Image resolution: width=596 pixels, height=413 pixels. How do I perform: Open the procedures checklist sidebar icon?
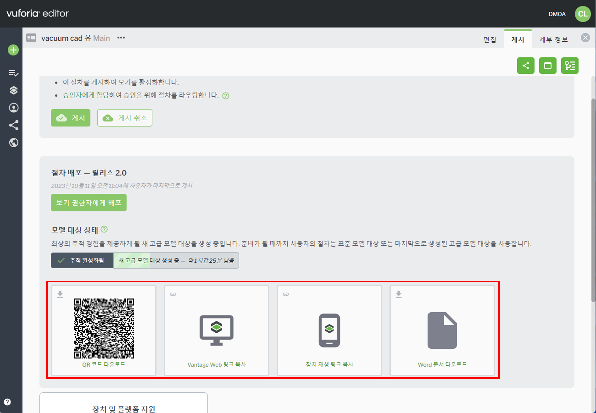point(13,73)
